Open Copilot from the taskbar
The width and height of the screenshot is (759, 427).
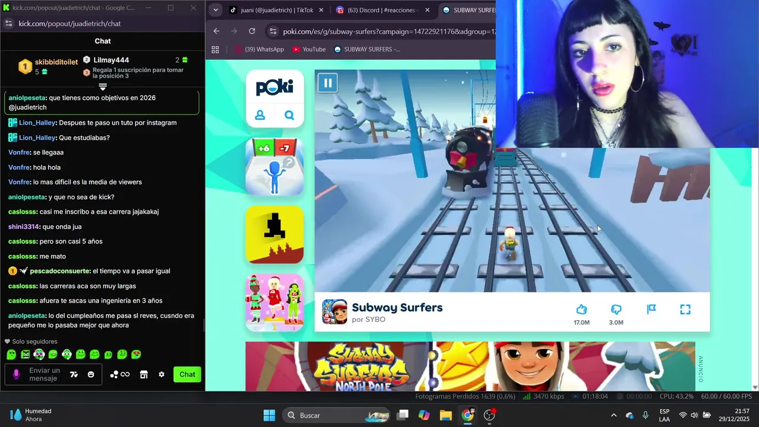[424, 415]
